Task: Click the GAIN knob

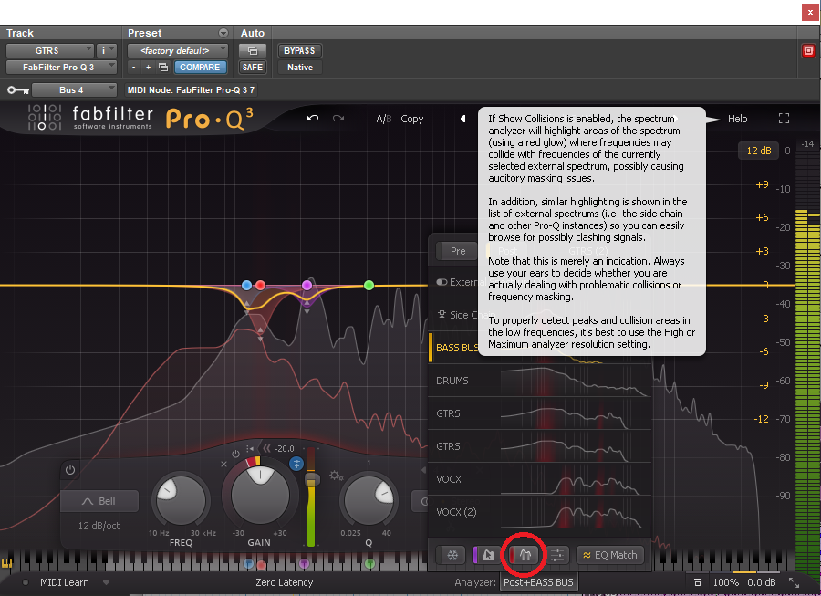Action: (260, 495)
